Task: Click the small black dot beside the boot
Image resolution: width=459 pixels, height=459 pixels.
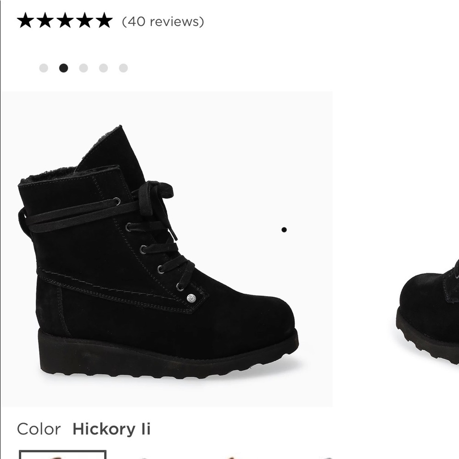Action: [x=284, y=229]
